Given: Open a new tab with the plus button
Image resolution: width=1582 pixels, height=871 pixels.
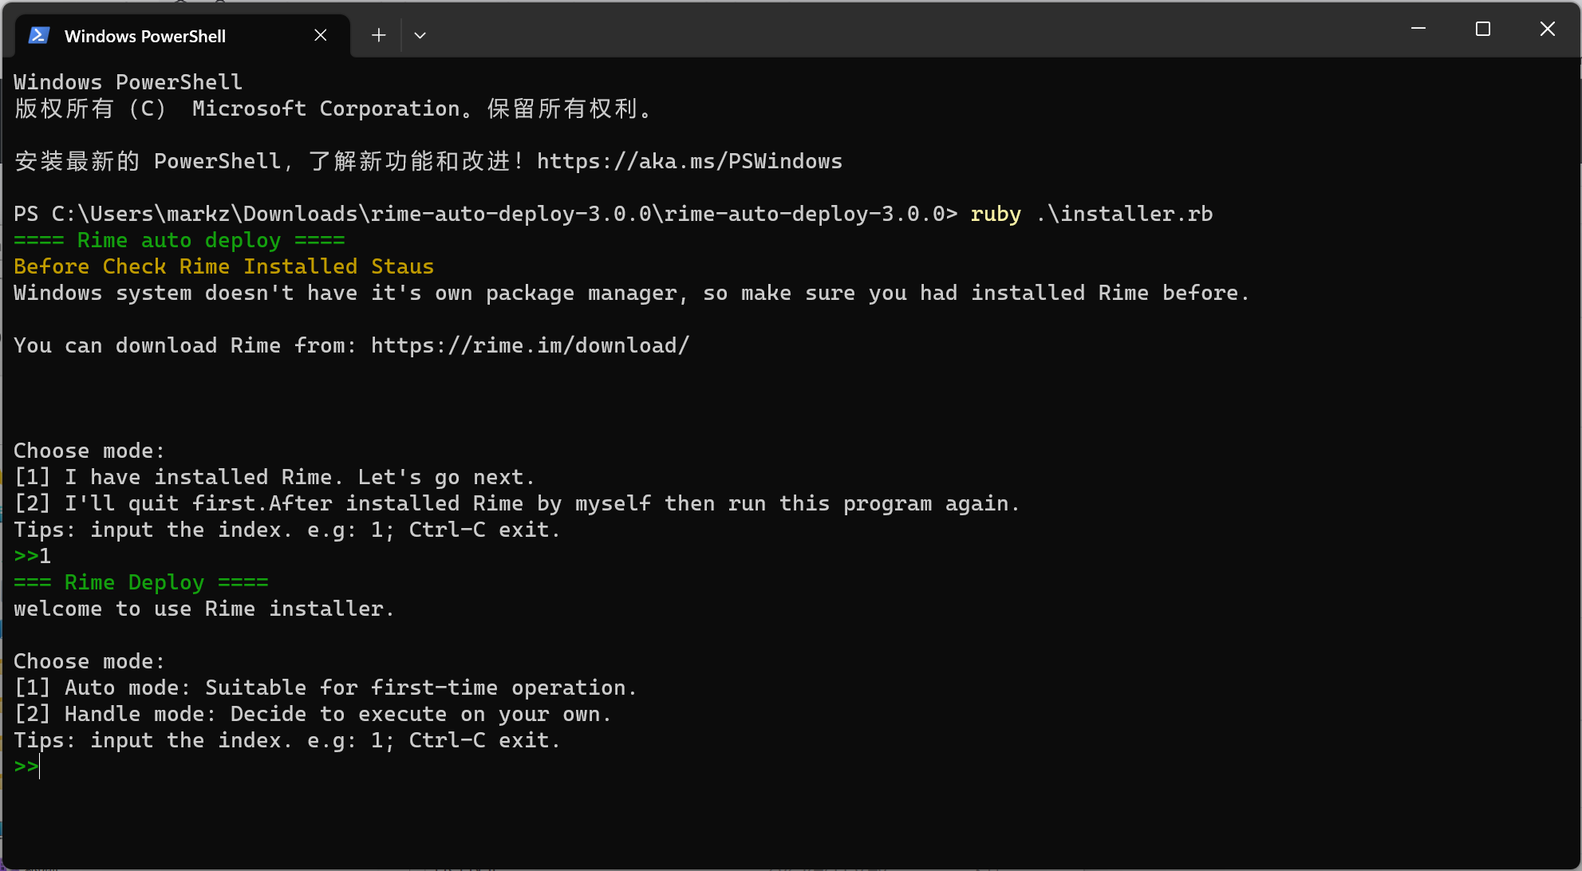Looking at the screenshot, I should click(379, 35).
